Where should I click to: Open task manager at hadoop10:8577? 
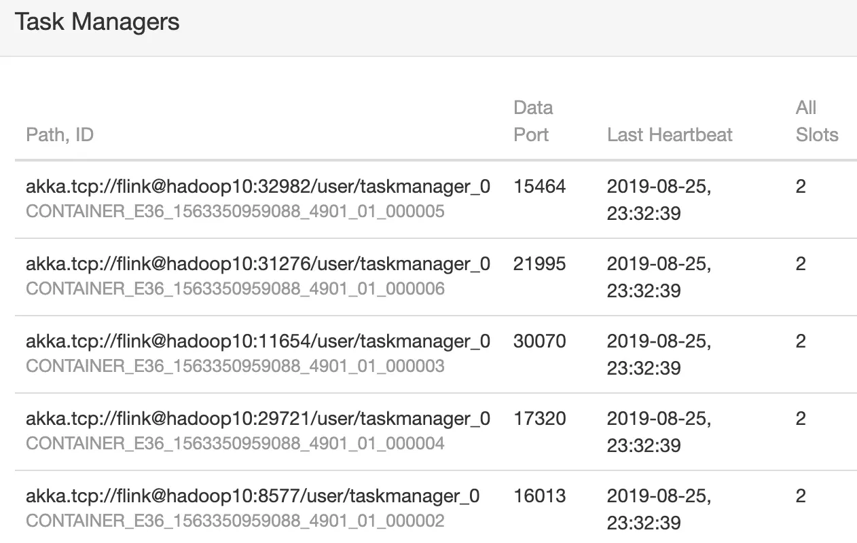click(253, 496)
